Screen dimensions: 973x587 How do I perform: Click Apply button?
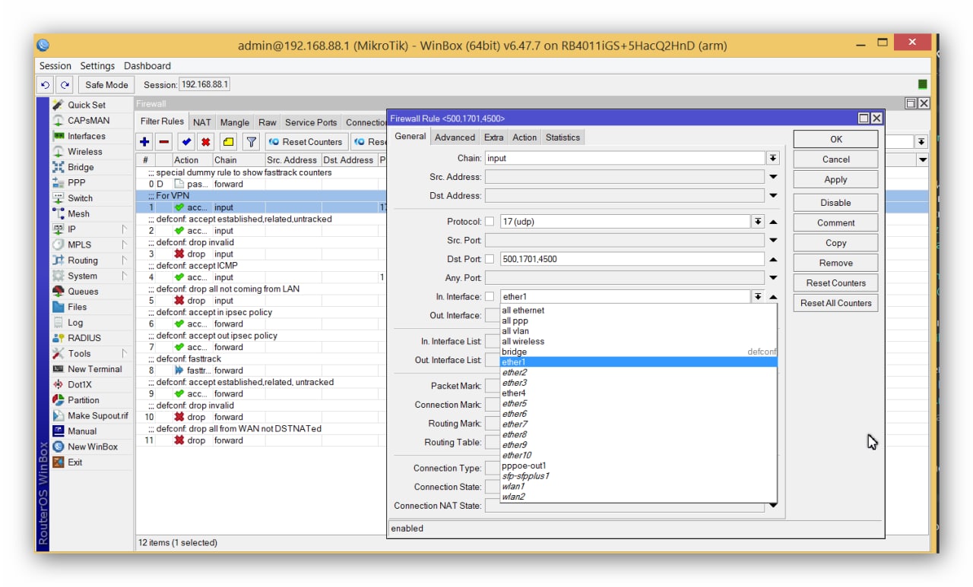(835, 180)
